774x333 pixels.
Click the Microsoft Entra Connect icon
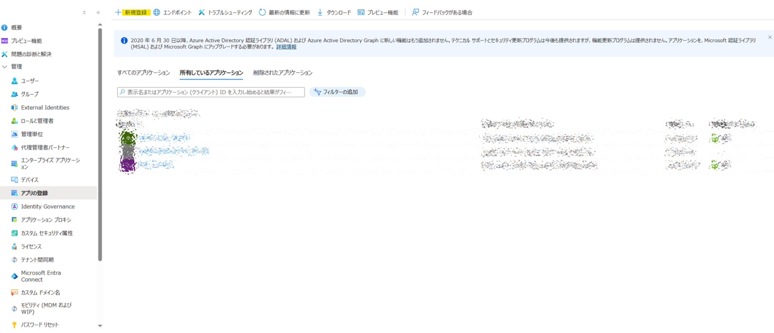(x=14, y=276)
